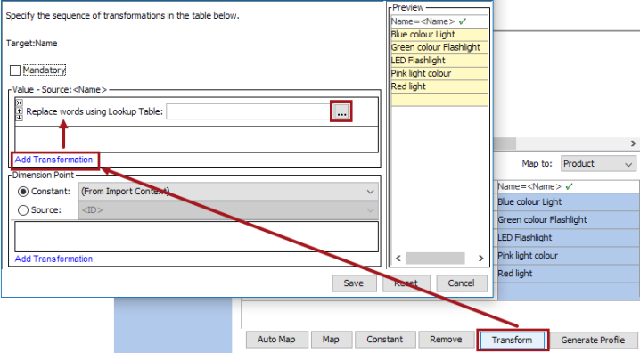
Task: Click Add Transformation link under Dimension Point
Action: (x=53, y=259)
